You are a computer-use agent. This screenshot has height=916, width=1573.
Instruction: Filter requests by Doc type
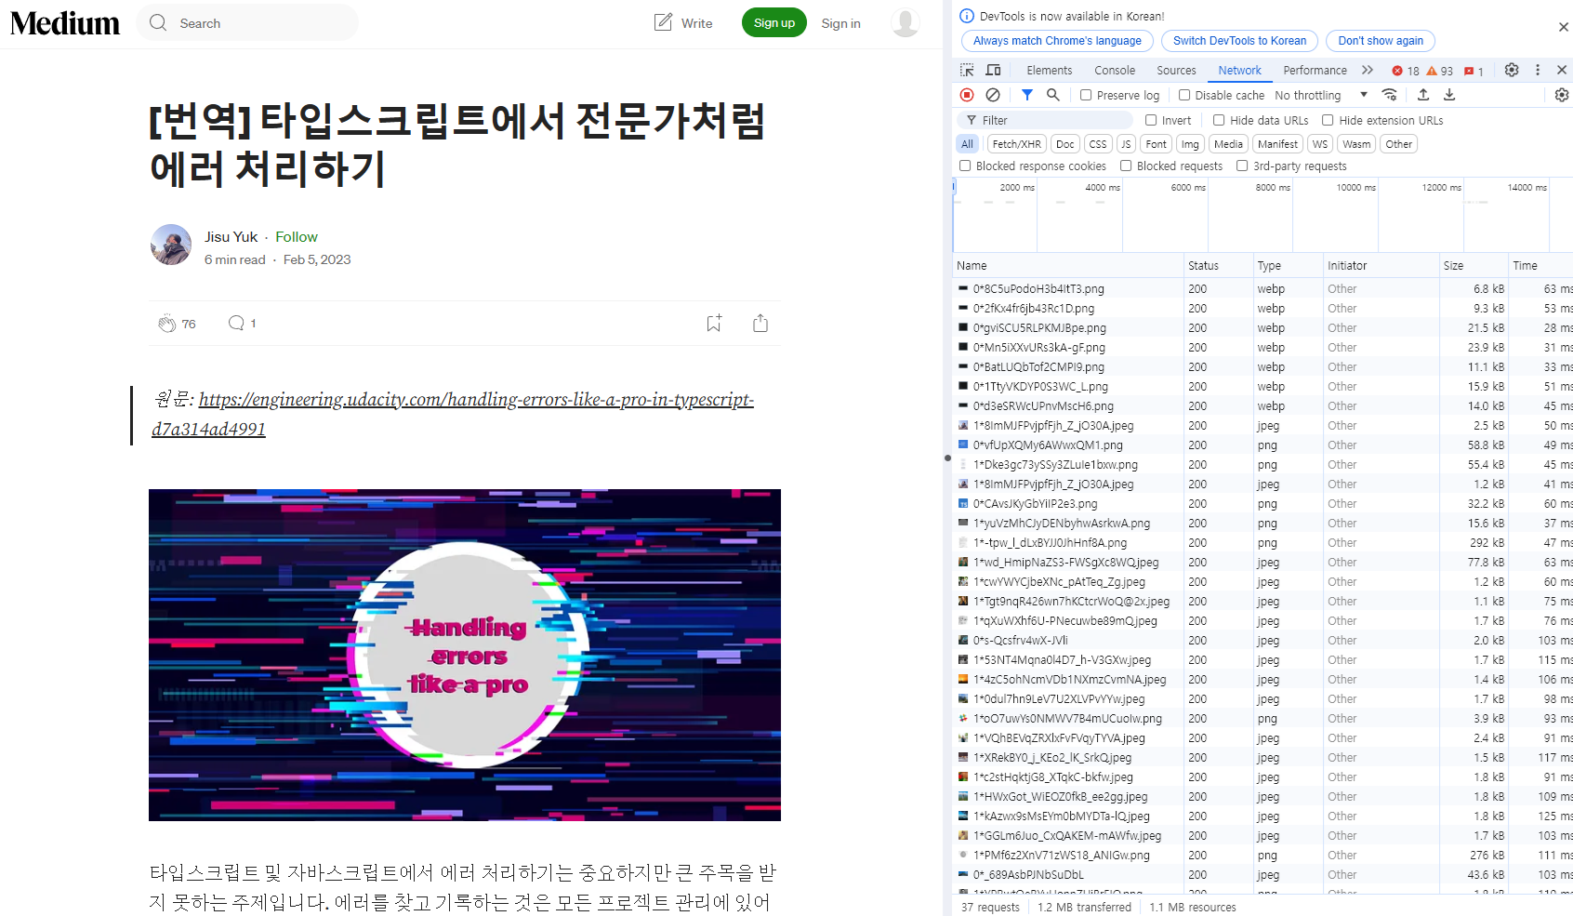tap(1065, 144)
